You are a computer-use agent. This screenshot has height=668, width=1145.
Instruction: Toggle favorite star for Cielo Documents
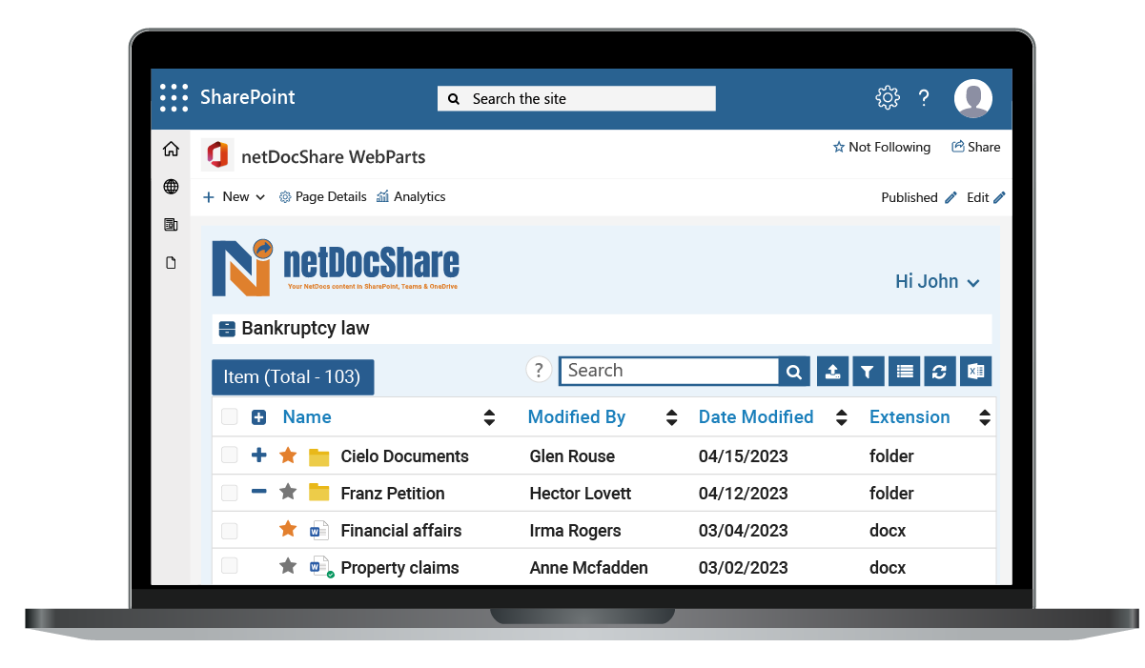[288, 455]
